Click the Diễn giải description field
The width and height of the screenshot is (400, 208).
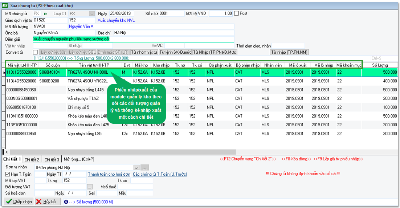click(x=134, y=39)
